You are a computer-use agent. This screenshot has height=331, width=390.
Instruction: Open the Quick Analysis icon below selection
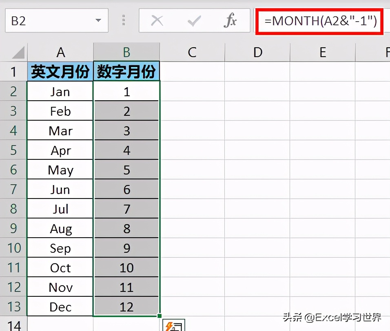click(x=174, y=325)
